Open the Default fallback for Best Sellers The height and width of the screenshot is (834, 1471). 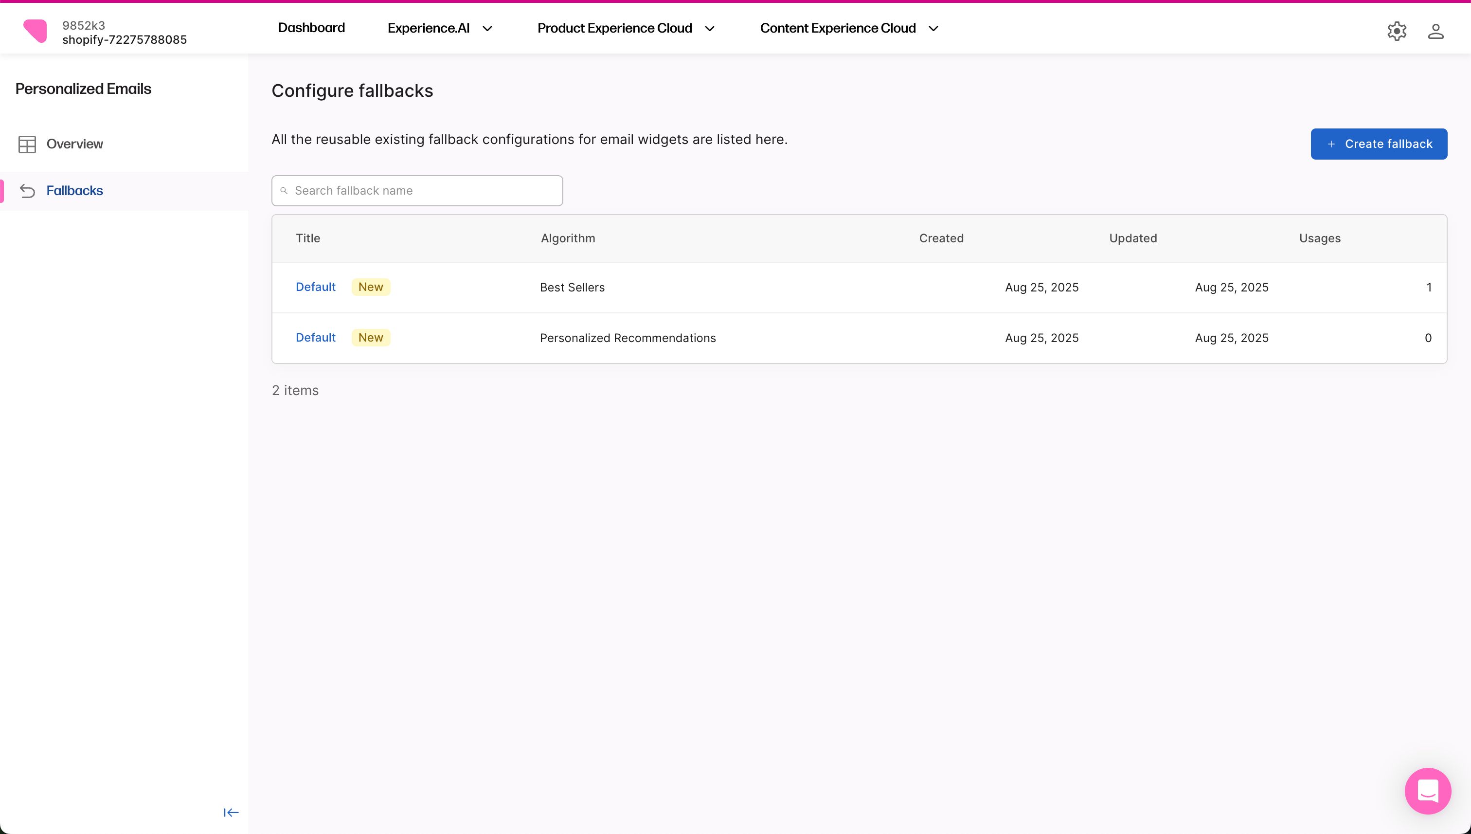tap(316, 287)
